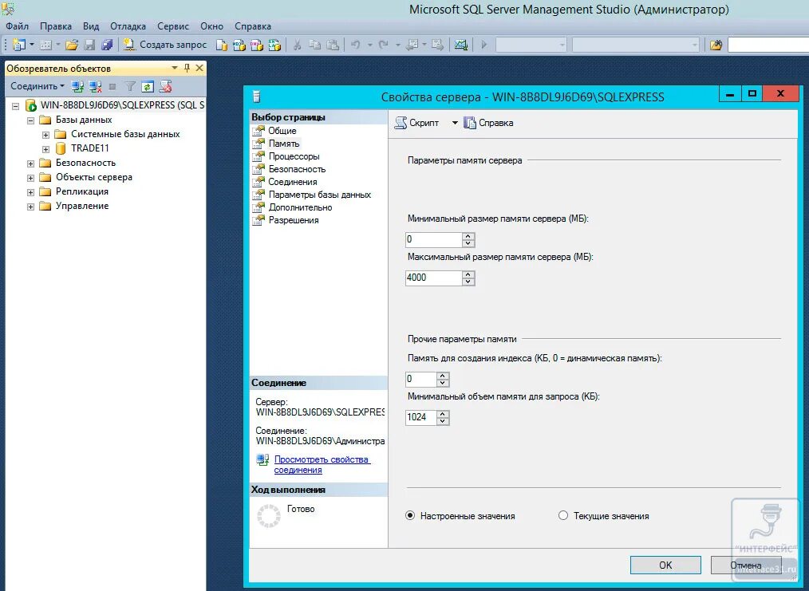Click the OK button
The image size is (809, 591).
pyautogui.click(x=665, y=565)
